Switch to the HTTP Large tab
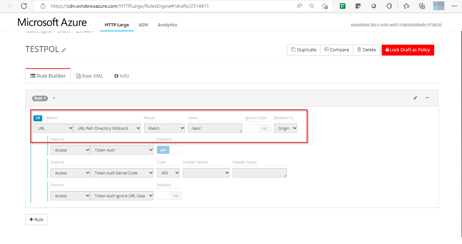Screen dimensions: 462x244 (117, 25)
